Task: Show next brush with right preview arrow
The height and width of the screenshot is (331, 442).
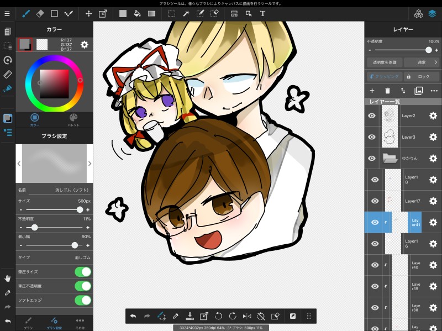Action: [x=90, y=164]
